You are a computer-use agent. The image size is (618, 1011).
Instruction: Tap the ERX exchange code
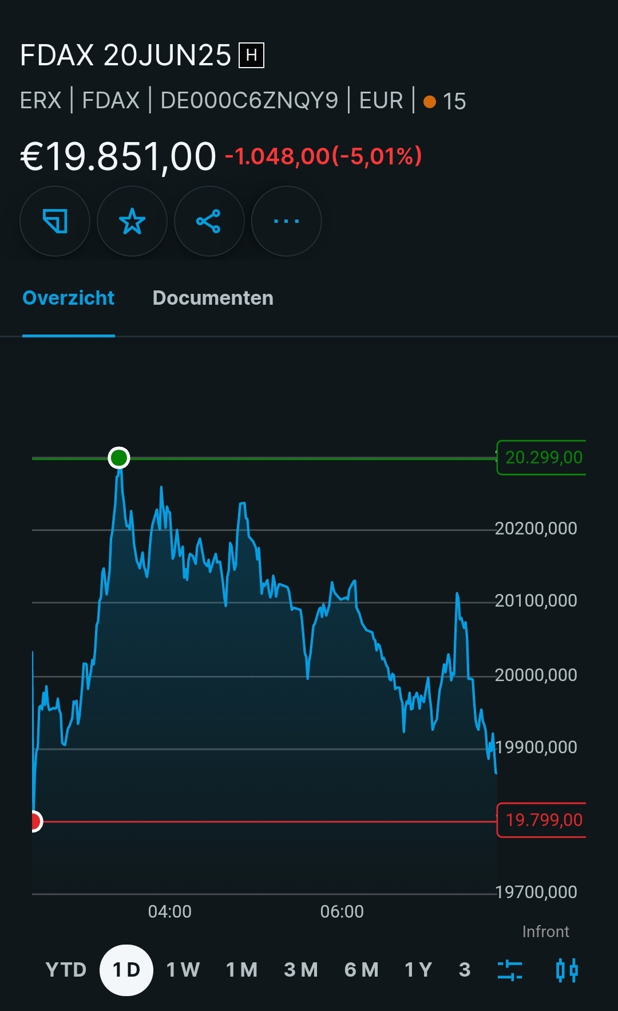41,101
